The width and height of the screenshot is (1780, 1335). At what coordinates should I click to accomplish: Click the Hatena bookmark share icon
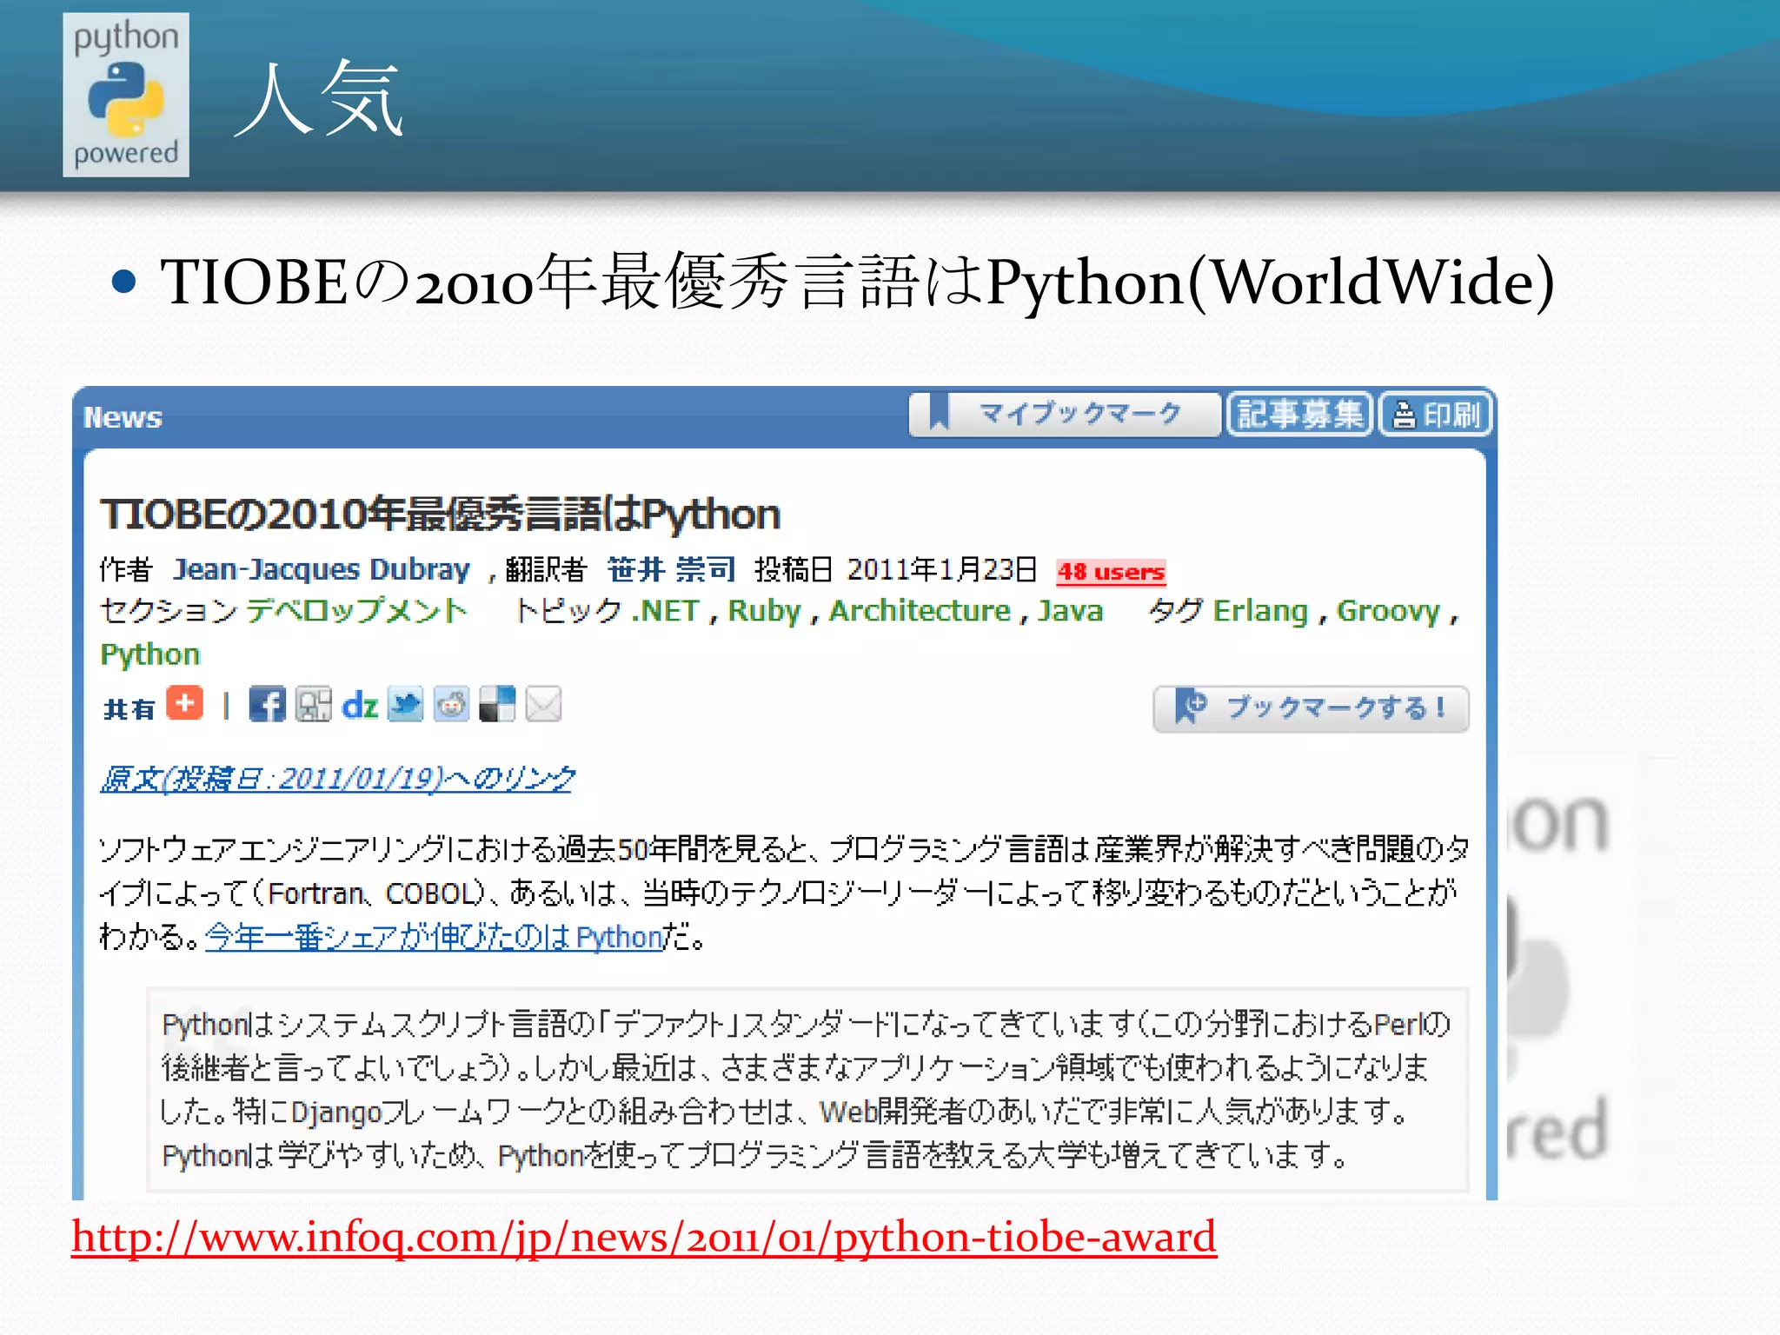[313, 705]
